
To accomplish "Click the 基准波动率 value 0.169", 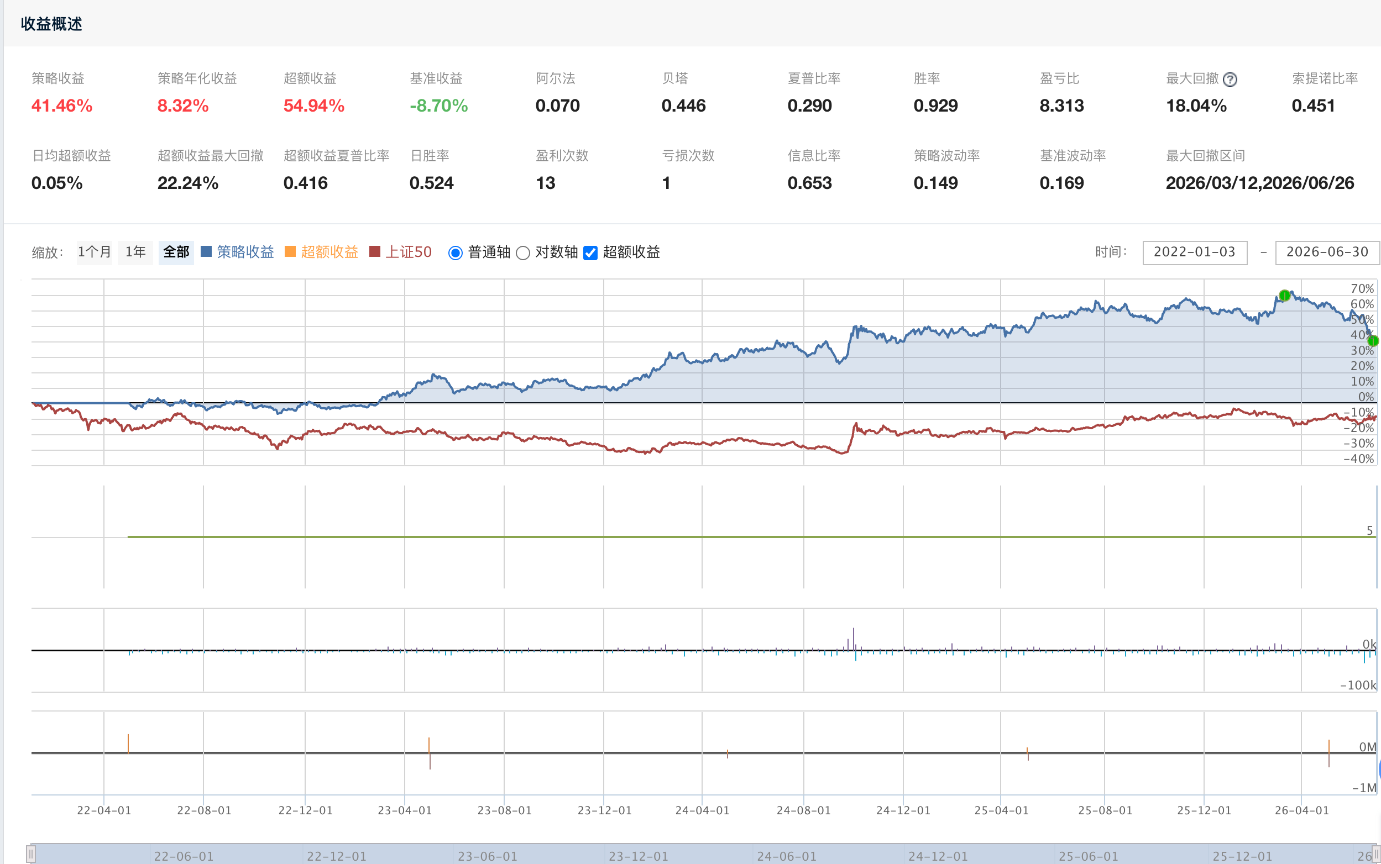I will pos(1062,183).
